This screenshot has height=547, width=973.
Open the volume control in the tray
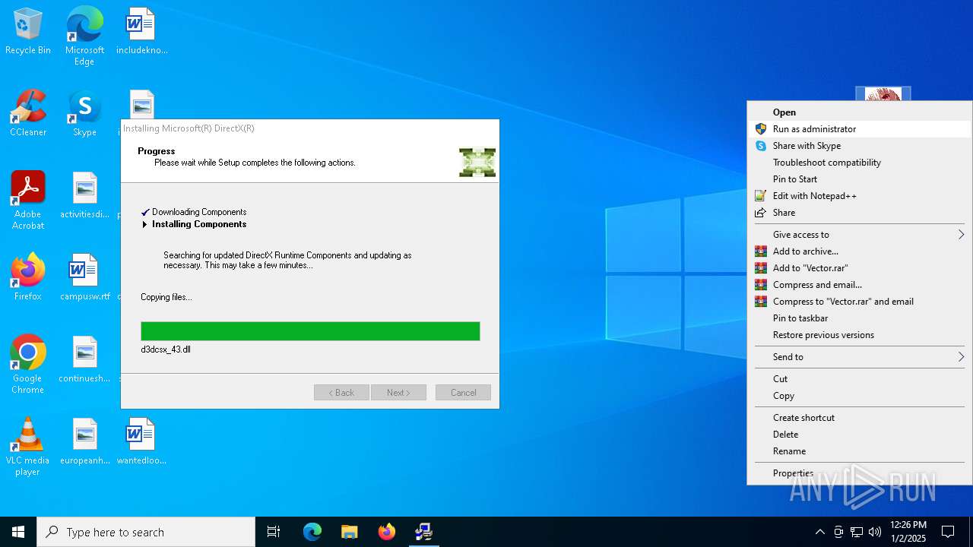click(875, 532)
